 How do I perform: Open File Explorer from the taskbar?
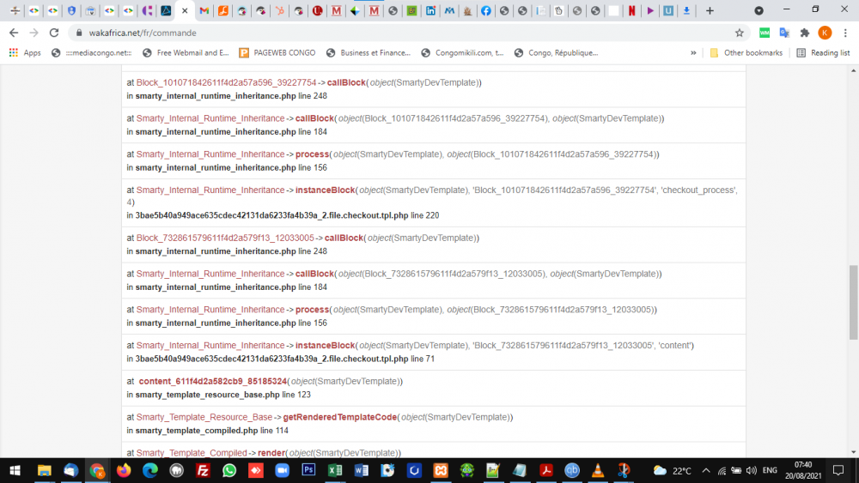click(x=45, y=470)
